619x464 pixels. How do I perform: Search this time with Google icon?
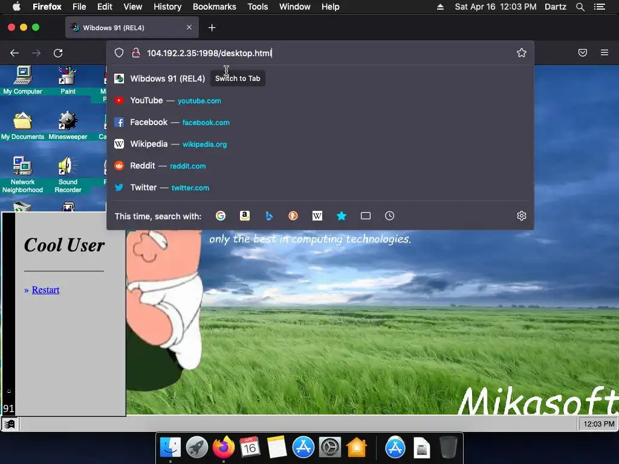click(221, 216)
